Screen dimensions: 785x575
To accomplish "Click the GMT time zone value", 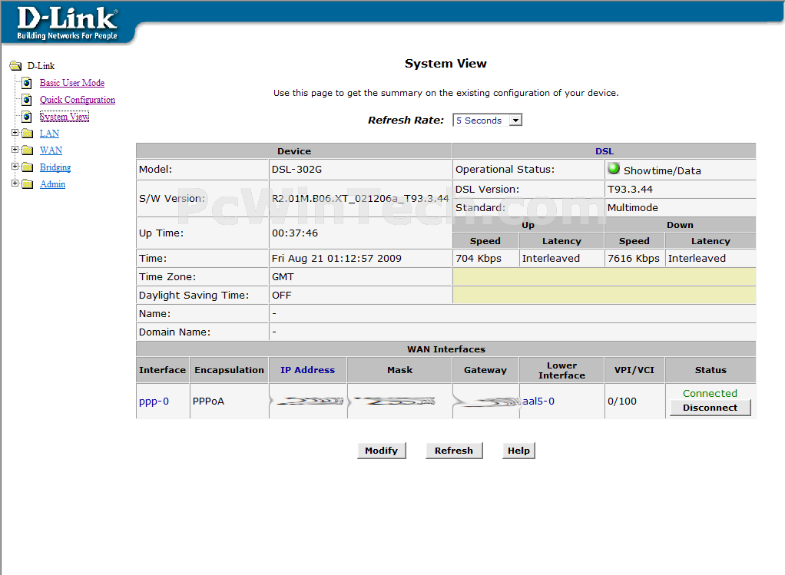I will click(283, 276).
